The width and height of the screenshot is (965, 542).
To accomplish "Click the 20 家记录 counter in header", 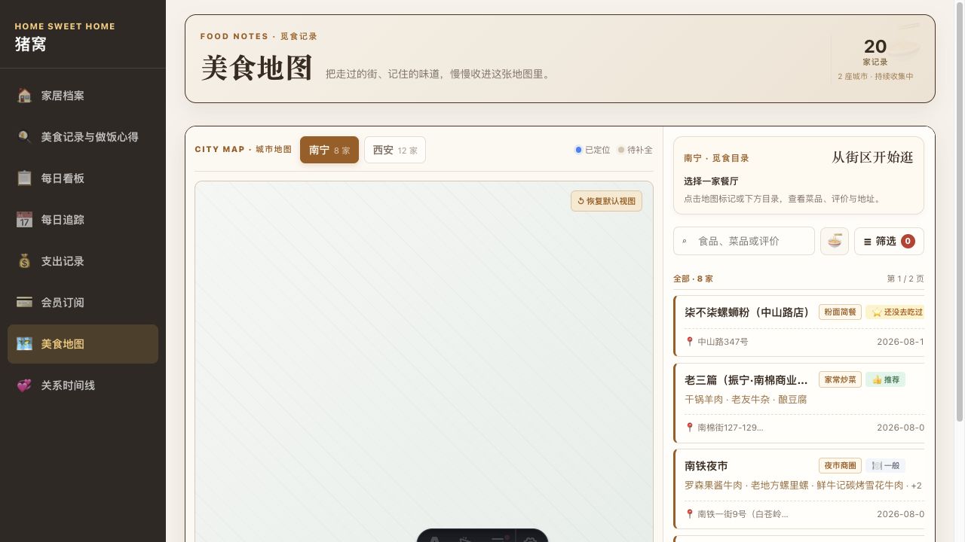I will tap(875, 52).
